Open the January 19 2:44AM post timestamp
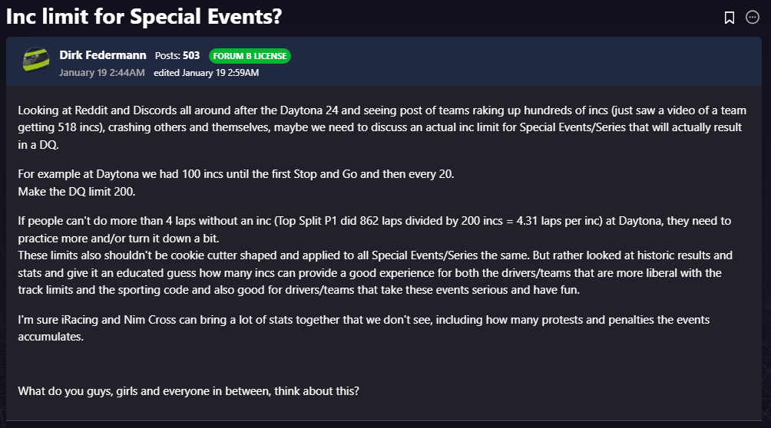This screenshot has height=428, width=771. pos(102,73)
